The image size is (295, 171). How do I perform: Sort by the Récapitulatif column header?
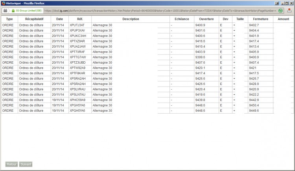34,19
